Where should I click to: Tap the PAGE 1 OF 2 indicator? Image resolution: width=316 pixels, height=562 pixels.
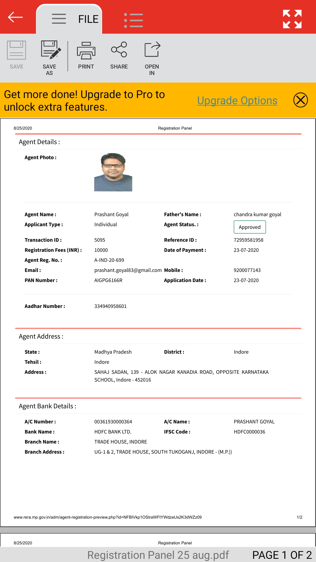click(x=282, y=555)
